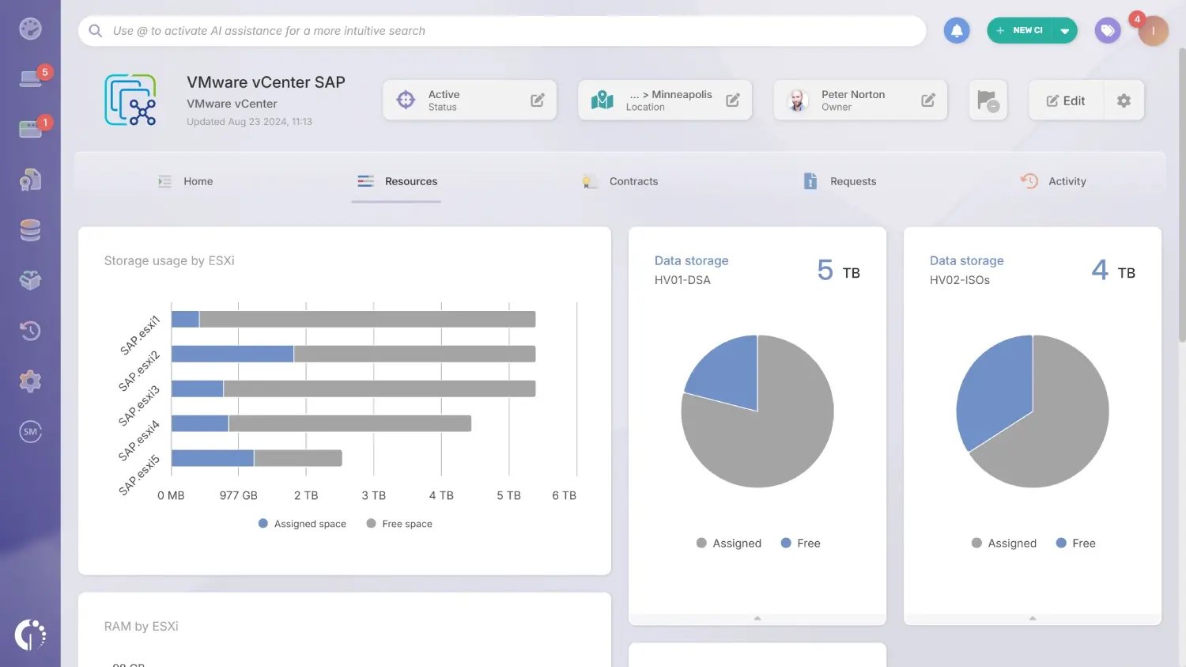Screen dimensions: 1186x667
Task: Click the Edit button
Action: 1065,100
